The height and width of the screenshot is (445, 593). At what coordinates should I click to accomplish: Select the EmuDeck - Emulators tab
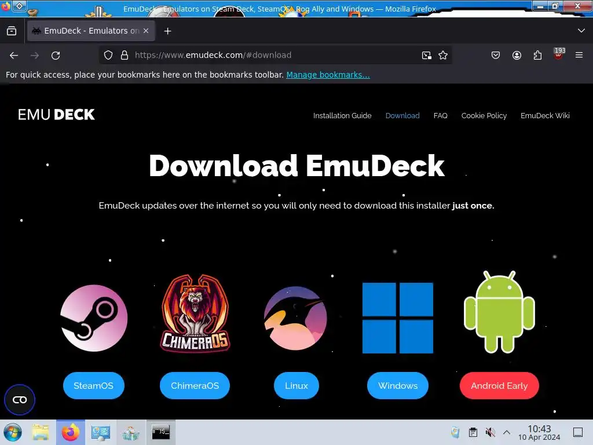[91, 31]
